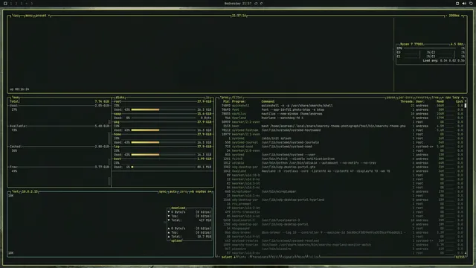Click the MemB column header
Viewport: 476px width, 268px height.
[x=440, y=101]
